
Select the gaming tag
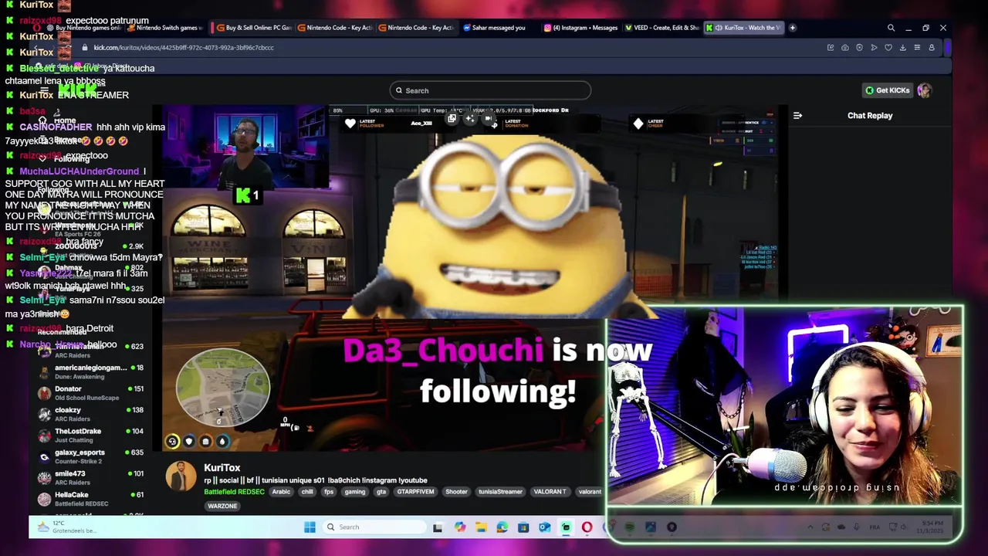pos(355,492)
